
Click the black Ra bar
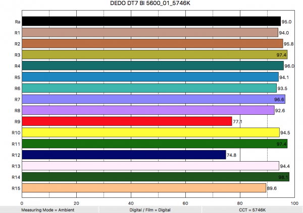(x=150, y=21)
